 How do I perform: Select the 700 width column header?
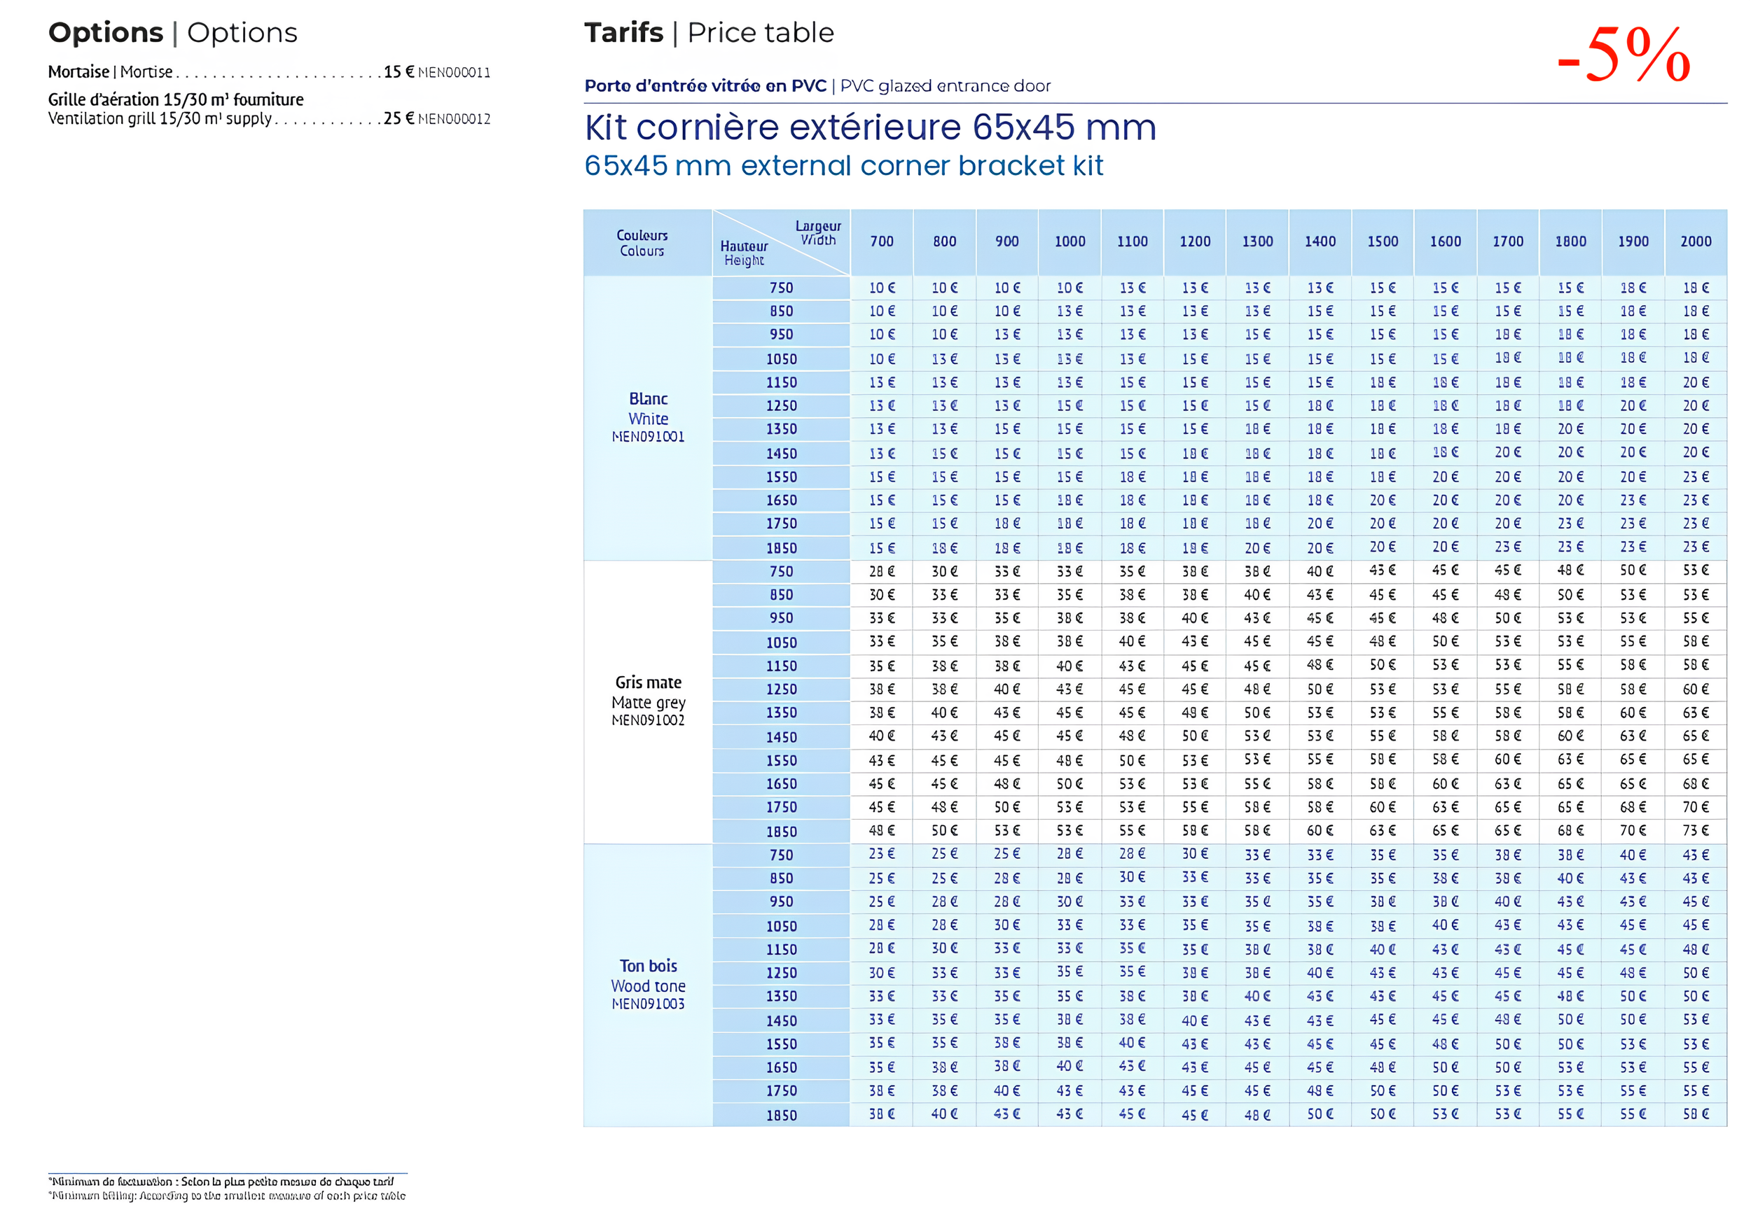[x=882, y=241]
